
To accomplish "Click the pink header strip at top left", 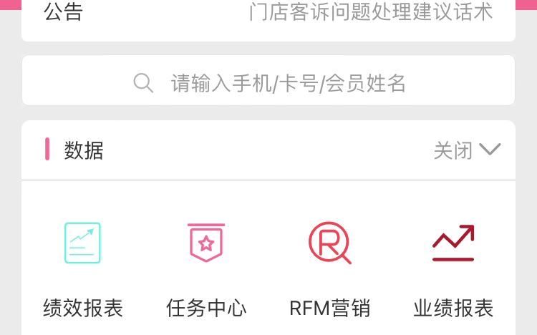I will tap(11, 4).
